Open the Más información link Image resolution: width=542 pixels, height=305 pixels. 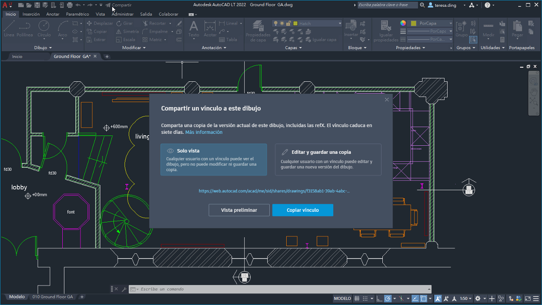(204, 132)
